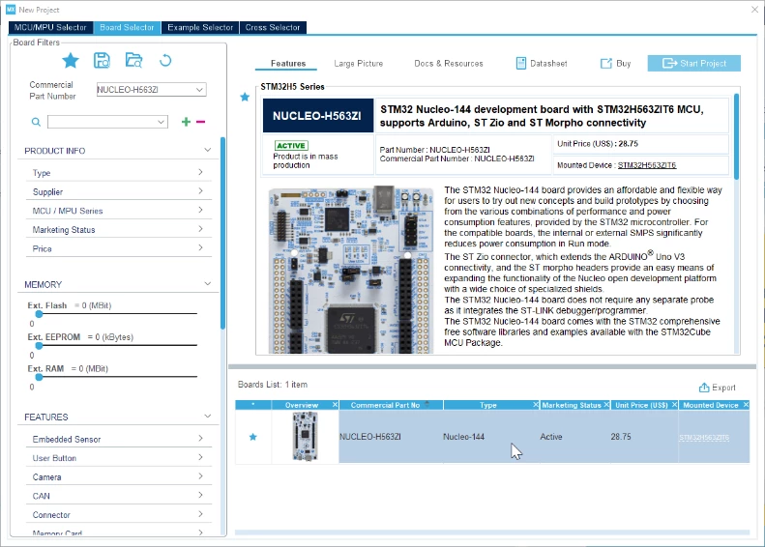765x547 pixels.
Task: Add a search criterion with the green plus icon
Action: pyautogui.click(x=186, y=122)
